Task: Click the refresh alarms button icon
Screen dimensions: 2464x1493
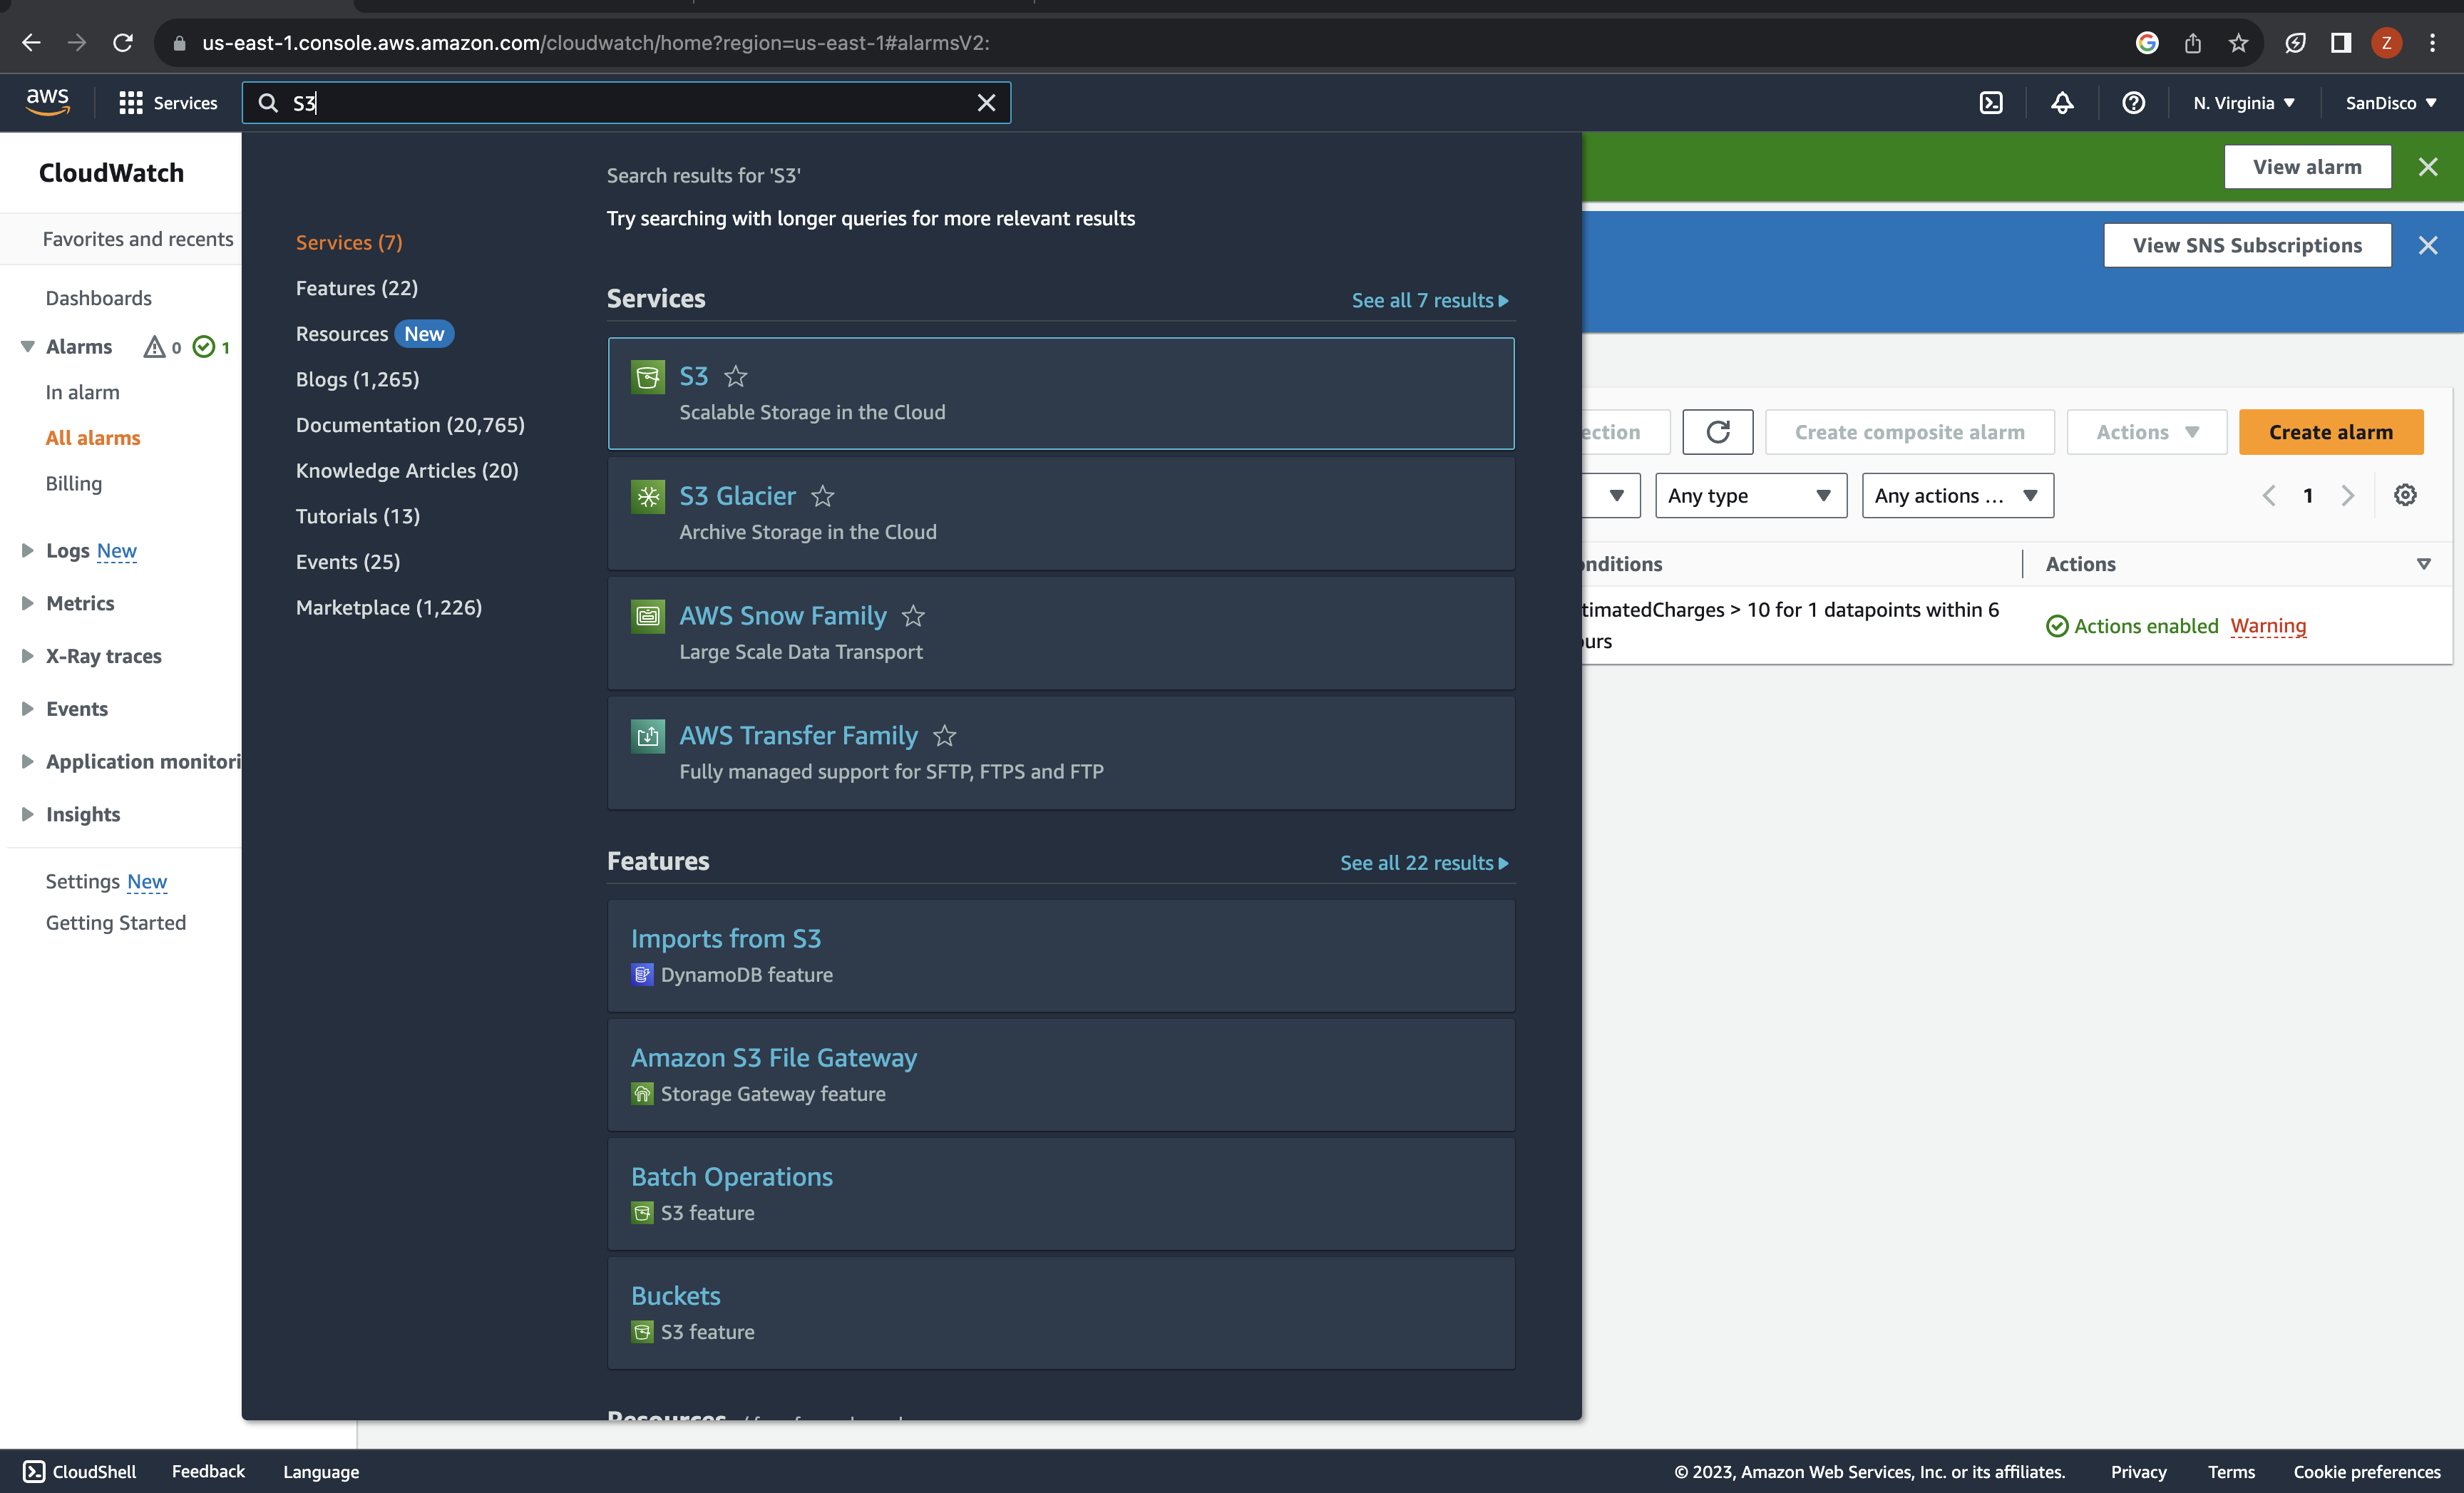Action: click(1717, 432)
